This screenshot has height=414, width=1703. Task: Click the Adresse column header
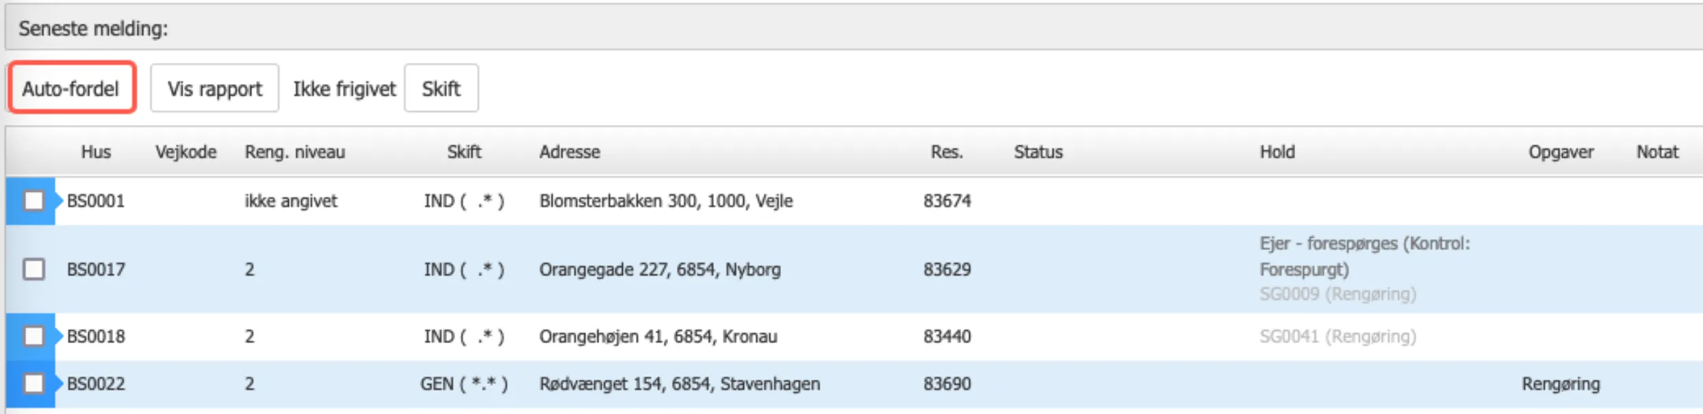click(x=569, y=152)
